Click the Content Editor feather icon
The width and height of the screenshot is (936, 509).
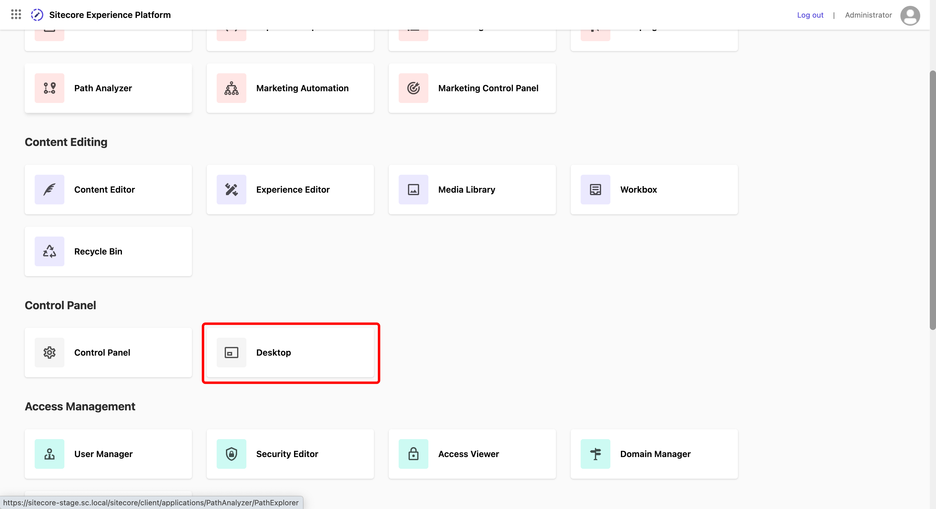point(50,190)
